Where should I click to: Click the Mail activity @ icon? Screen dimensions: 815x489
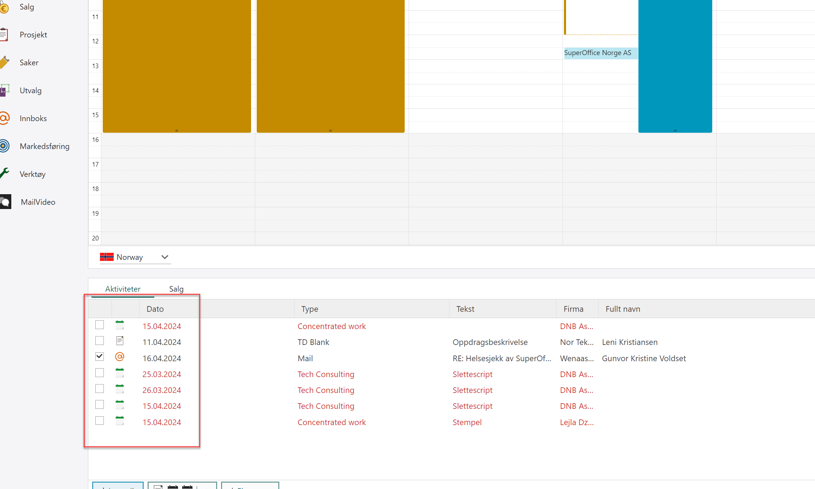(x=120, y=357)
